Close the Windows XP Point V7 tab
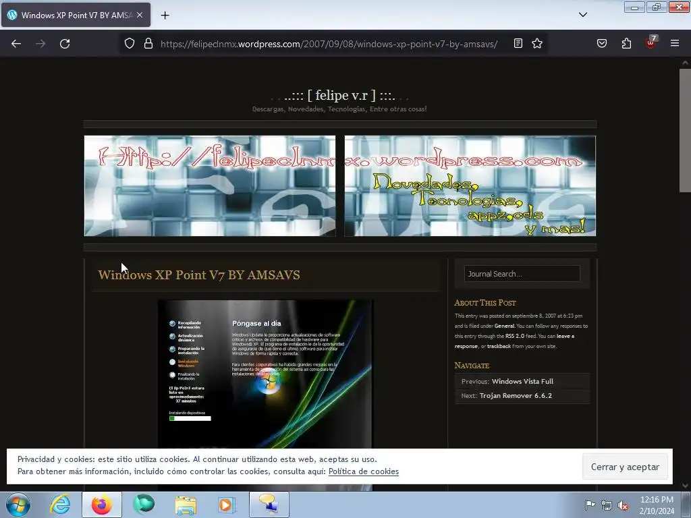Image resolution: width=691 pixels, height=518 pixels. click(x=140, y=15)
